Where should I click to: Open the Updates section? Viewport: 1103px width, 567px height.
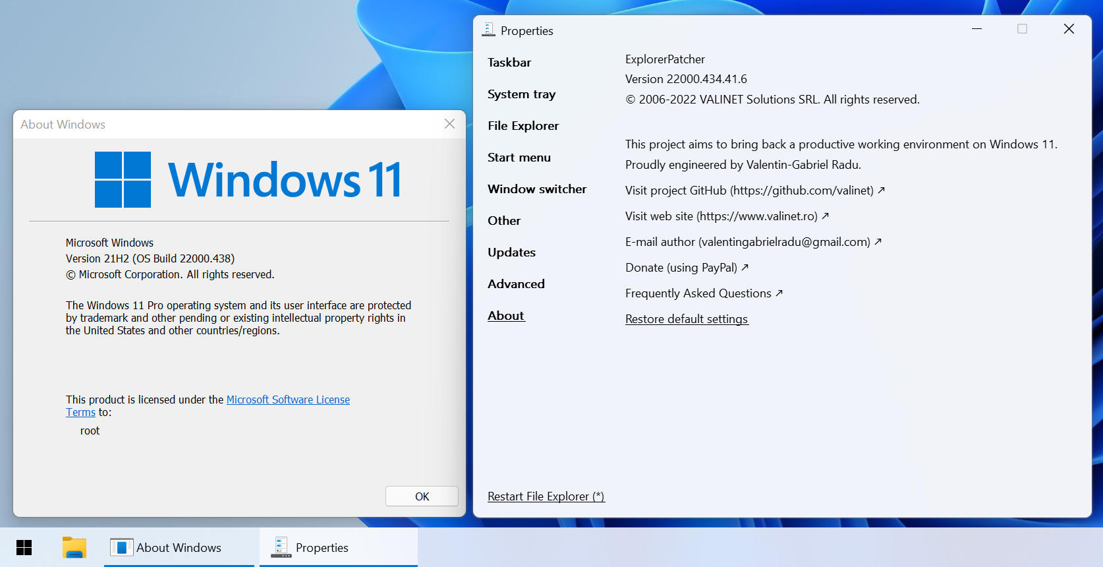511,253
